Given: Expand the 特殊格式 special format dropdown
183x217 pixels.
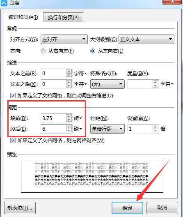Looking at the screenshot, I should [x=108, y=84].
